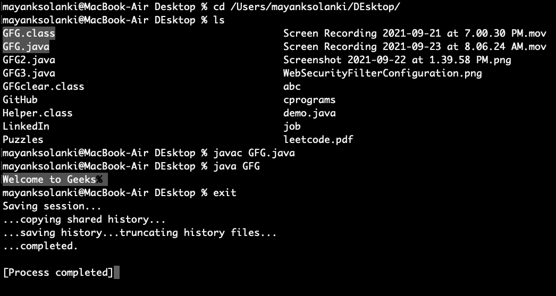Image resolution: width=556 pixels, height=296 pixels.
Task: Click the GitHub folder name
Action: point(20,100)
